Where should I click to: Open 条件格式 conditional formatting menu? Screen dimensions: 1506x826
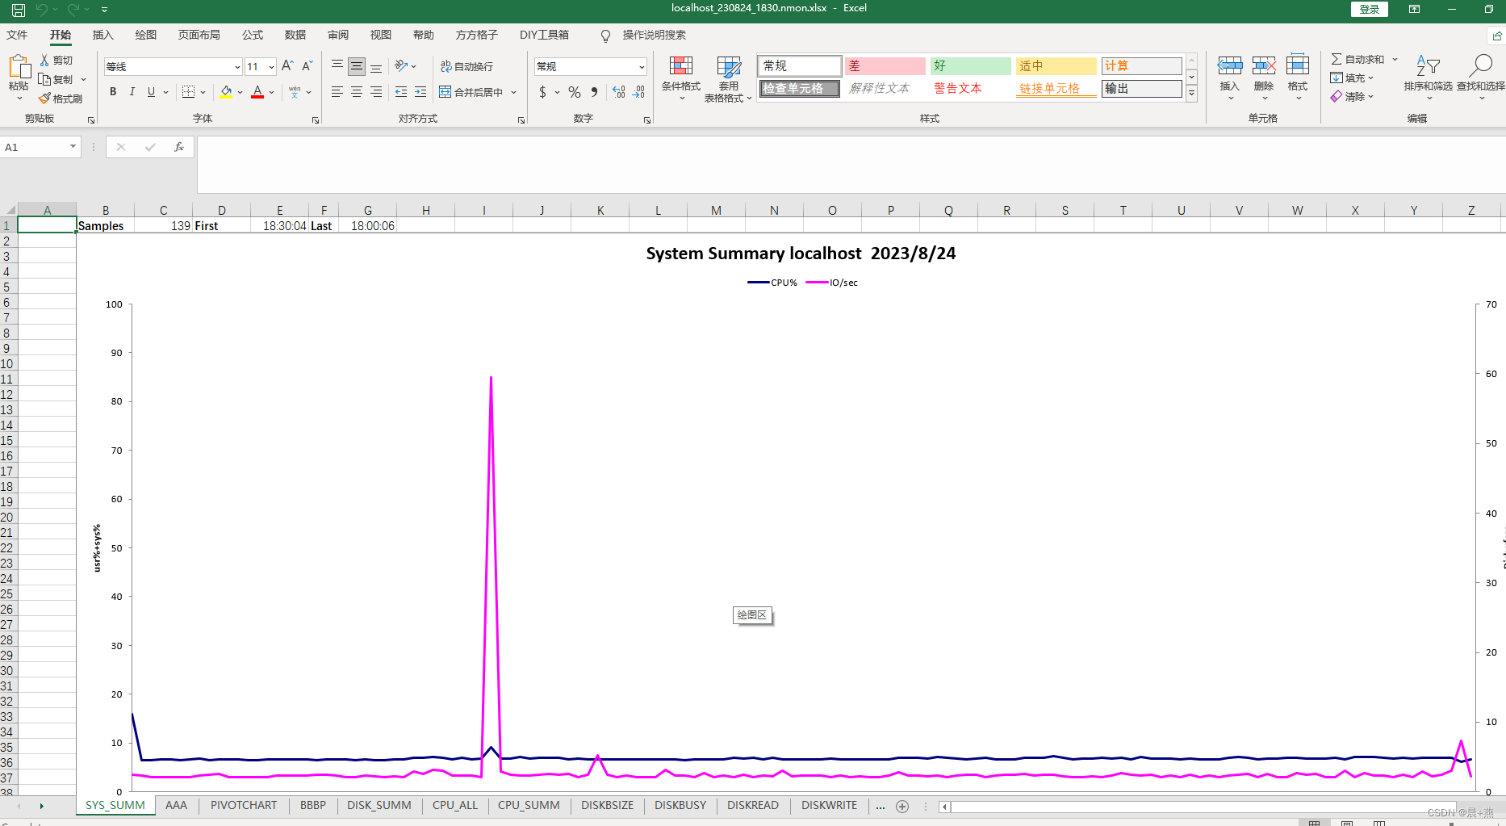click(681, 78)
